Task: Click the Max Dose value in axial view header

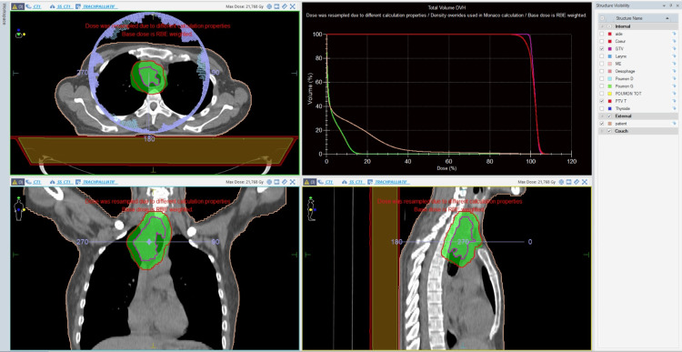Action: [x=246, y=6]
